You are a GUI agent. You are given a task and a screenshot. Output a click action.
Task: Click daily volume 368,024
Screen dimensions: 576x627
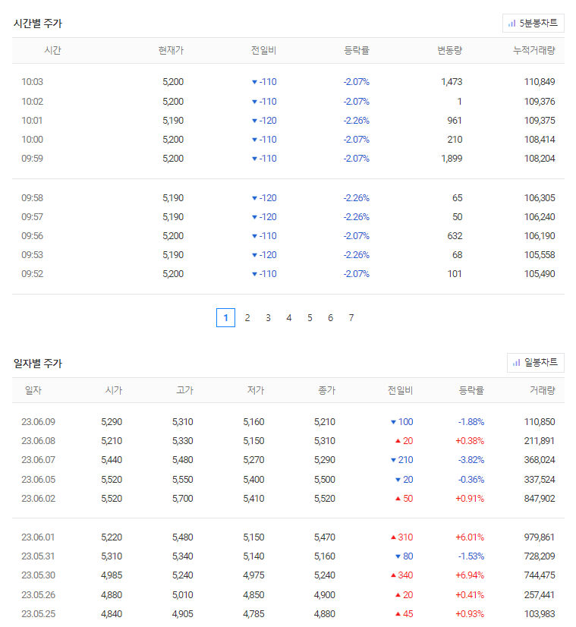tap(540, 460)
